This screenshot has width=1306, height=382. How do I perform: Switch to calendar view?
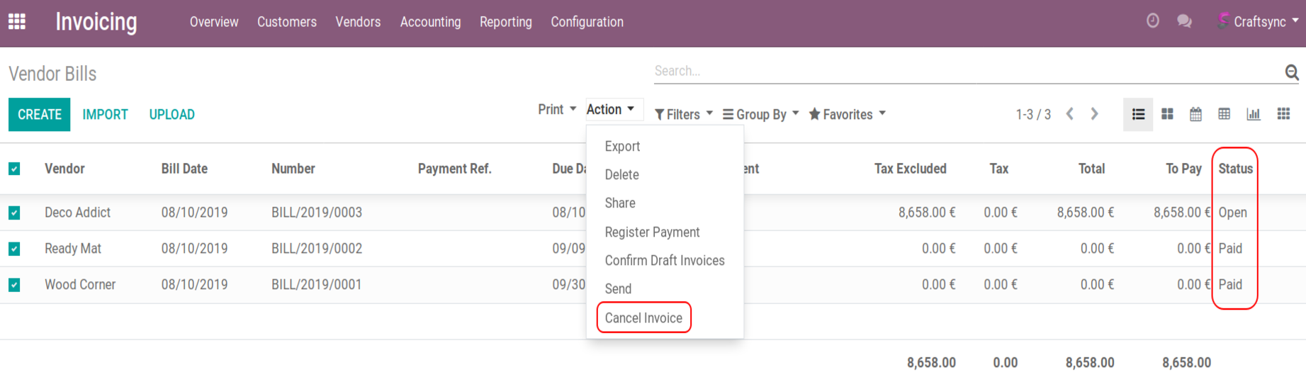pyautogui.click(x=1195, y=114)
